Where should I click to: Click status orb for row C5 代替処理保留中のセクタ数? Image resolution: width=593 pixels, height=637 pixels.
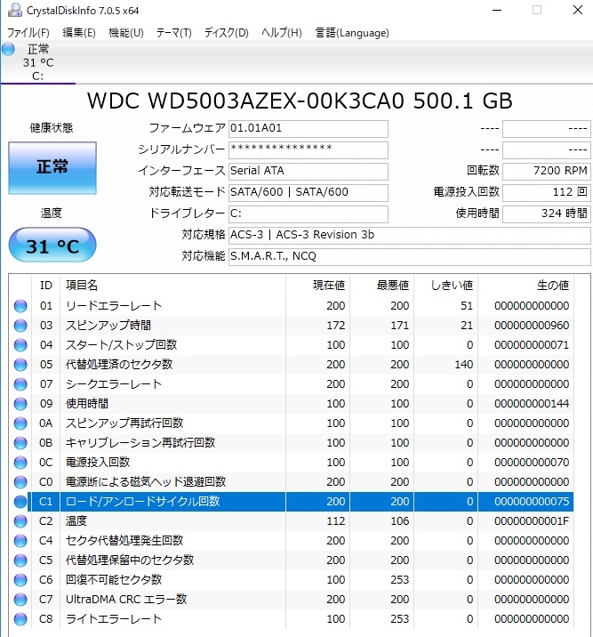[x=20, y=560]
